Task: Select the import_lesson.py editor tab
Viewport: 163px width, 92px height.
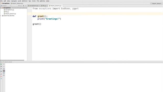Action: tap(56, 6)
